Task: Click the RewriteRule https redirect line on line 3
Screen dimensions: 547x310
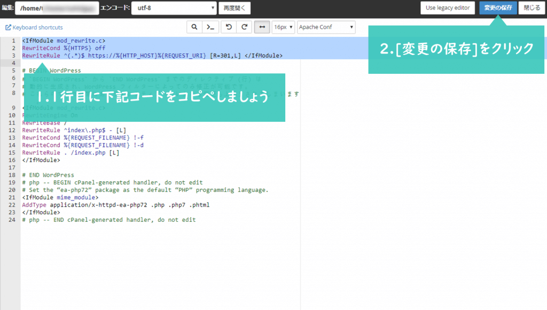Action: (x=152, y=56)
